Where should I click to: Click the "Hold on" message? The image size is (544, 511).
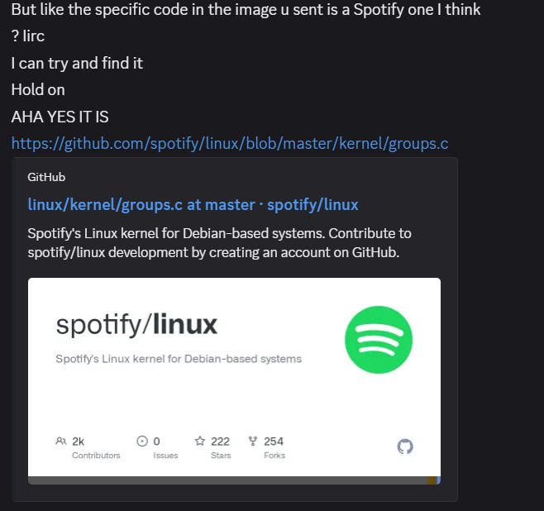(x=38, y=90)
